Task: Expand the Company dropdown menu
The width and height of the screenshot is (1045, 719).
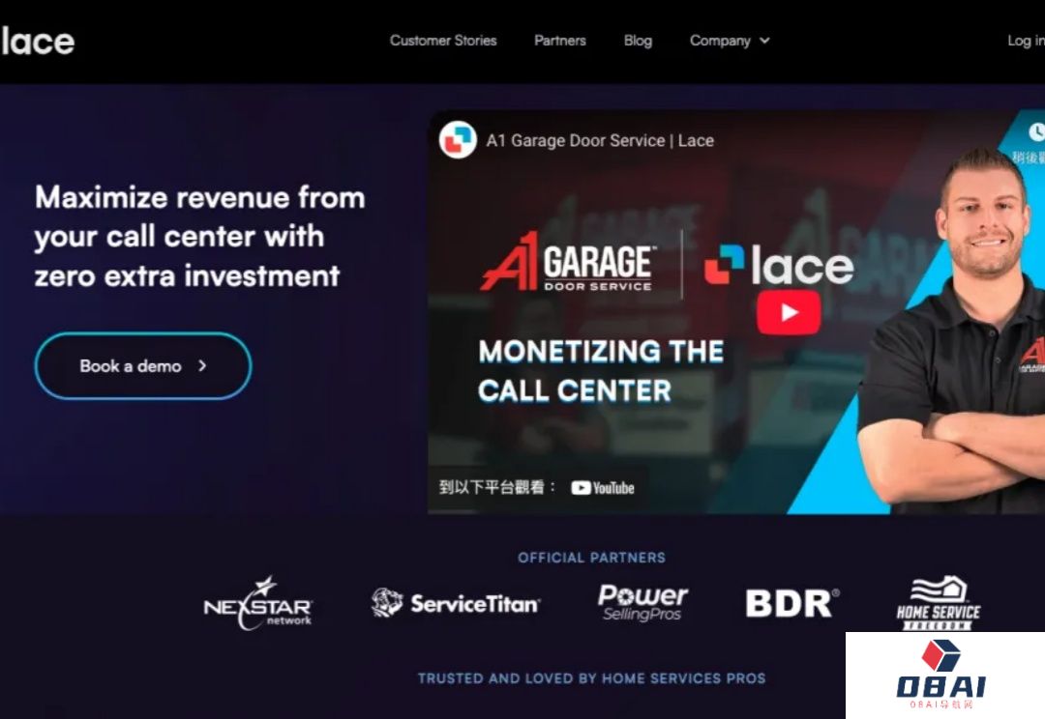Action: [x=730, y=41]
